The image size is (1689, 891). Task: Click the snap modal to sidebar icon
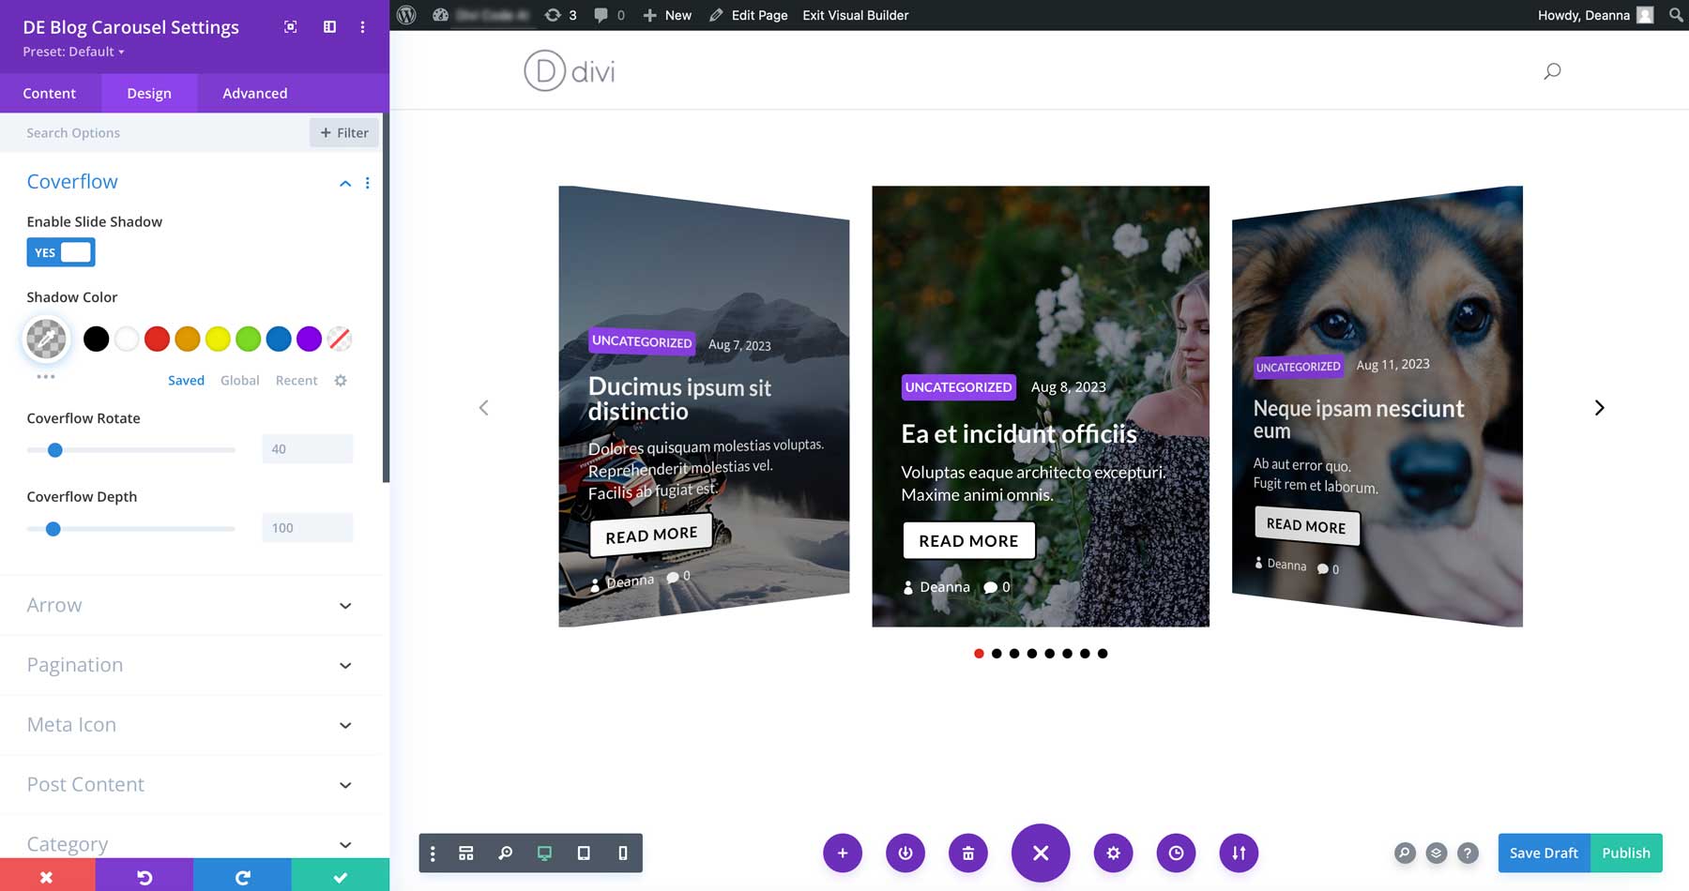point(329,27)
